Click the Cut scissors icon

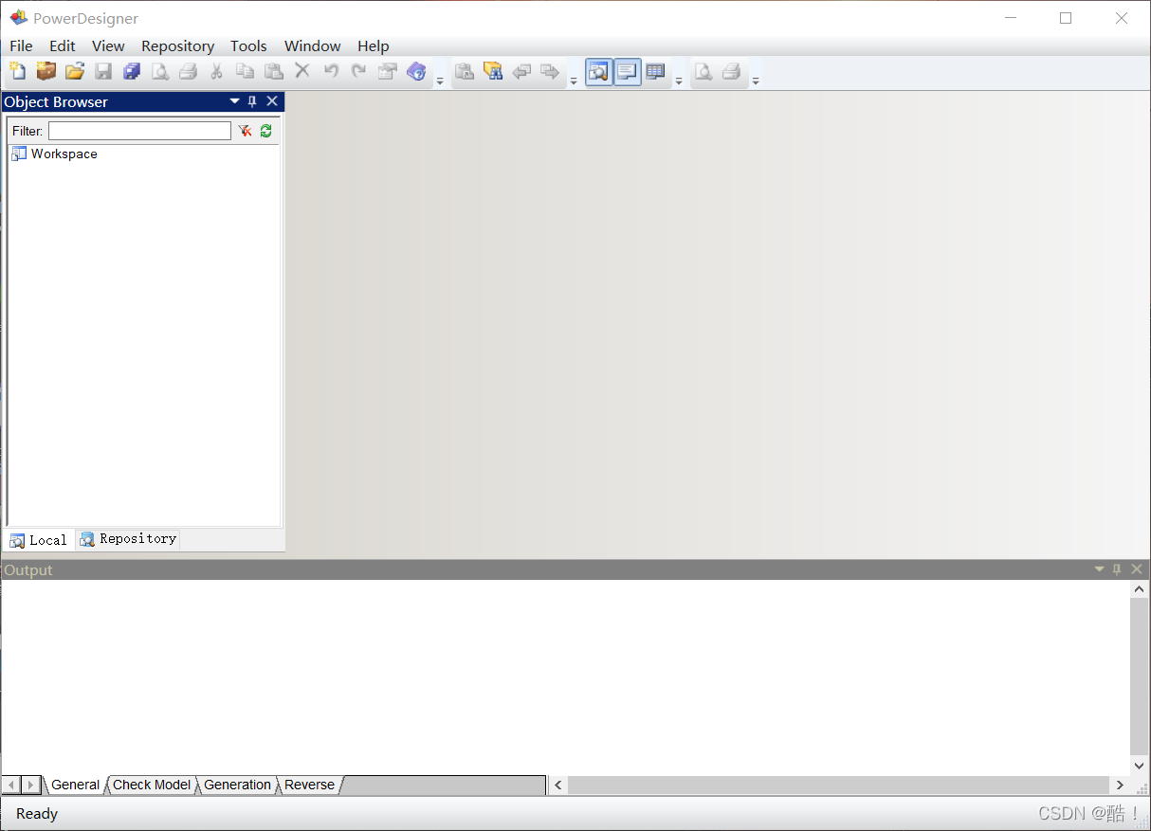point(216,71)
